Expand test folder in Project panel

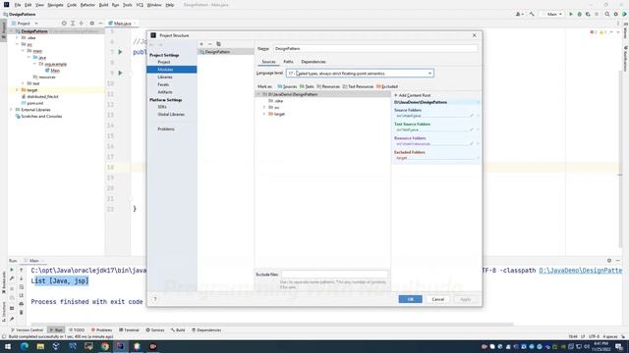pos(23,83)
